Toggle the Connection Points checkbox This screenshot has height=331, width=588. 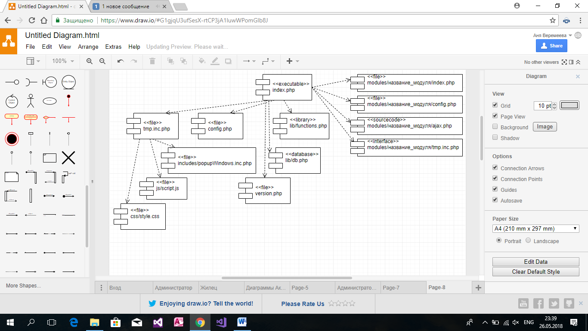coord(495,179)
